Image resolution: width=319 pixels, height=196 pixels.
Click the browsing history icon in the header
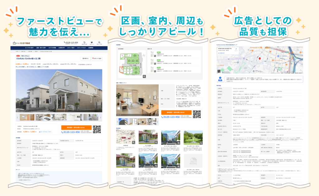(x=84, y=43)
